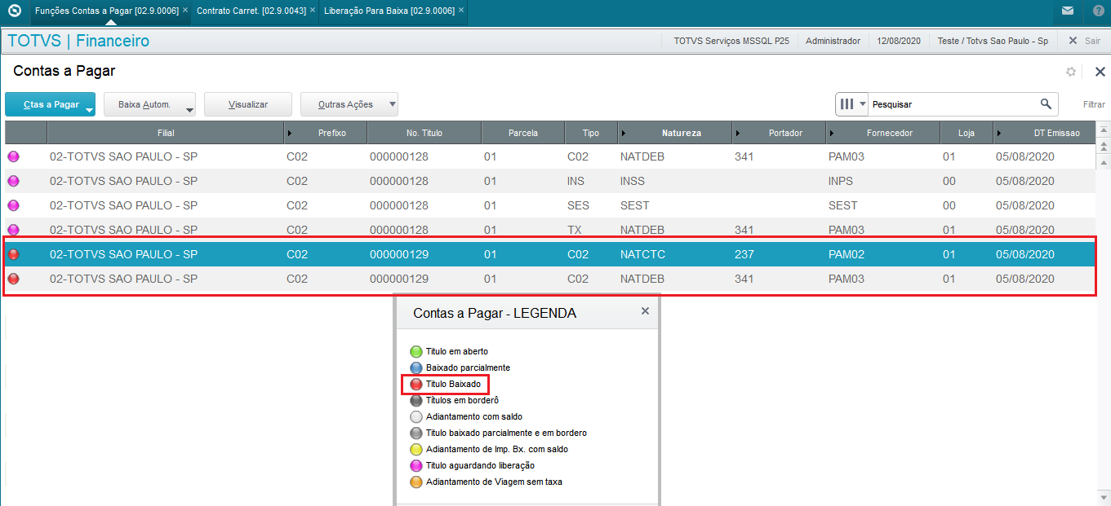Sort by the Loja column header
Screen dimensions: 1111x506
pyautogui.click(x=966, y=133)
